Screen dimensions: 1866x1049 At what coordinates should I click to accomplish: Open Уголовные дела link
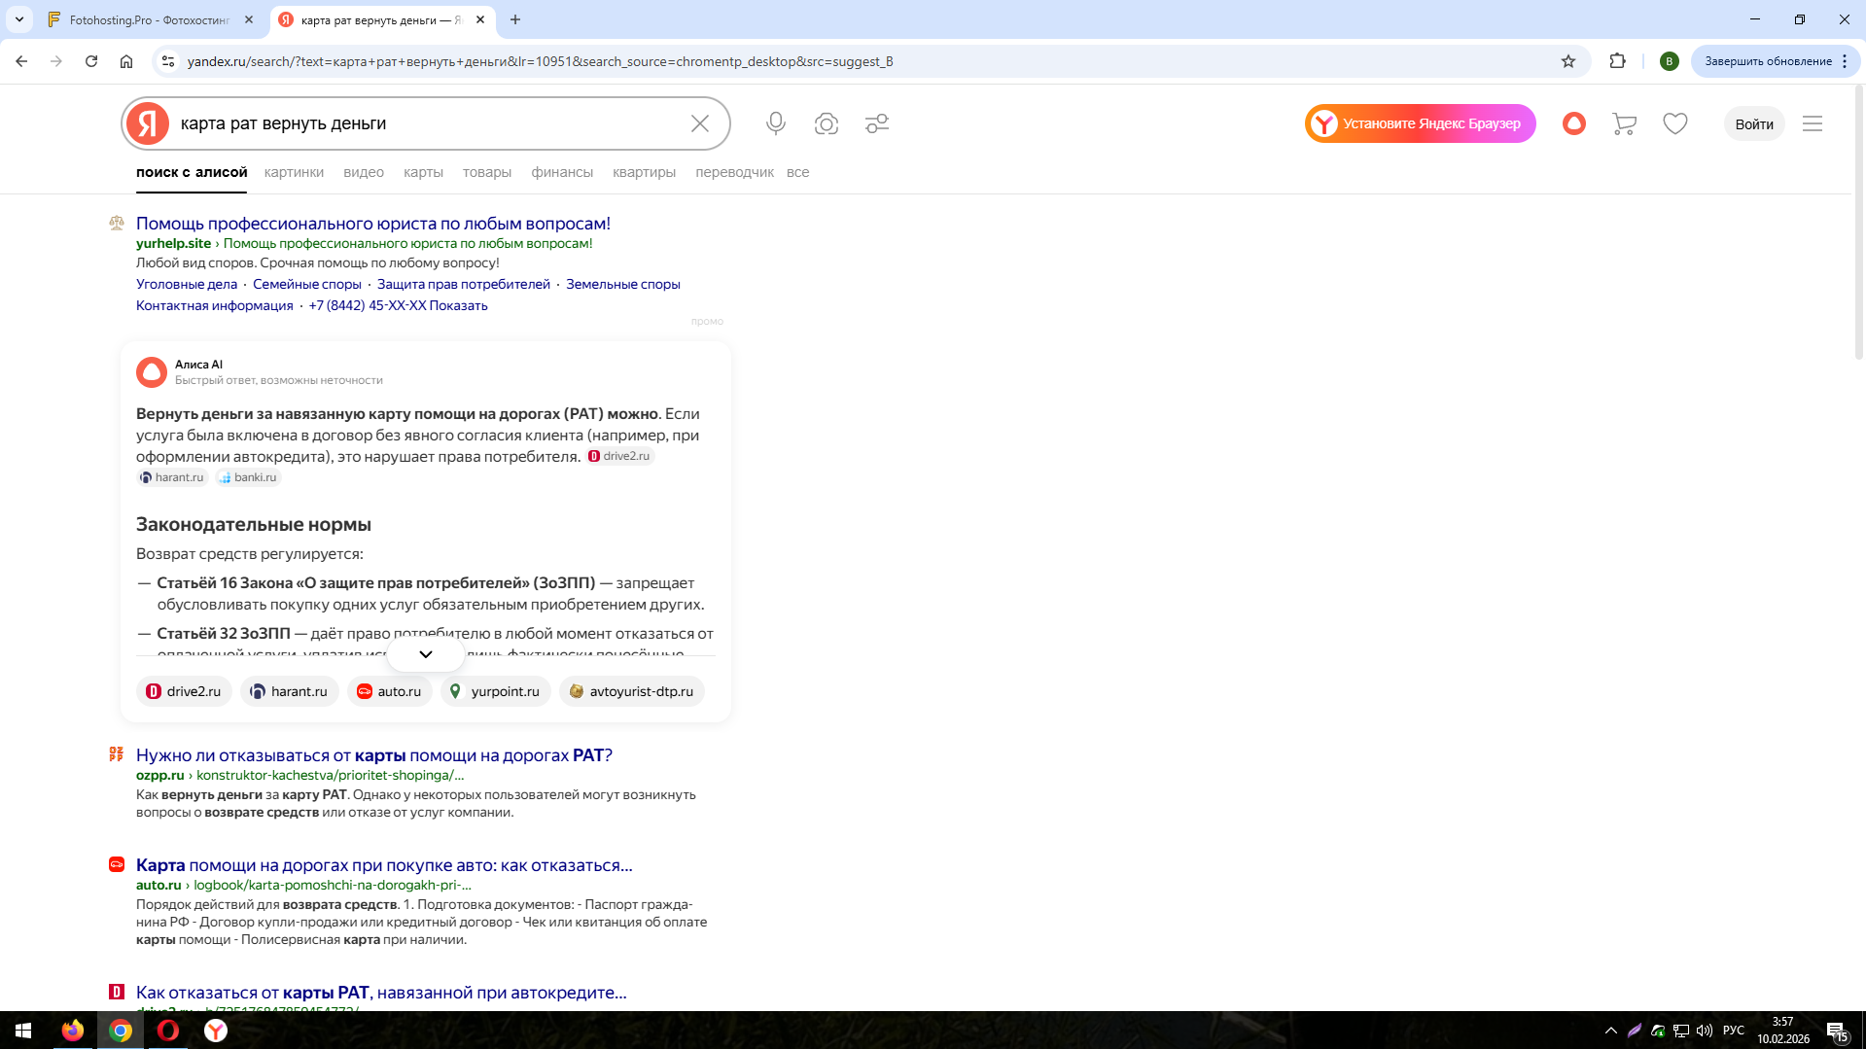(187, 284)
